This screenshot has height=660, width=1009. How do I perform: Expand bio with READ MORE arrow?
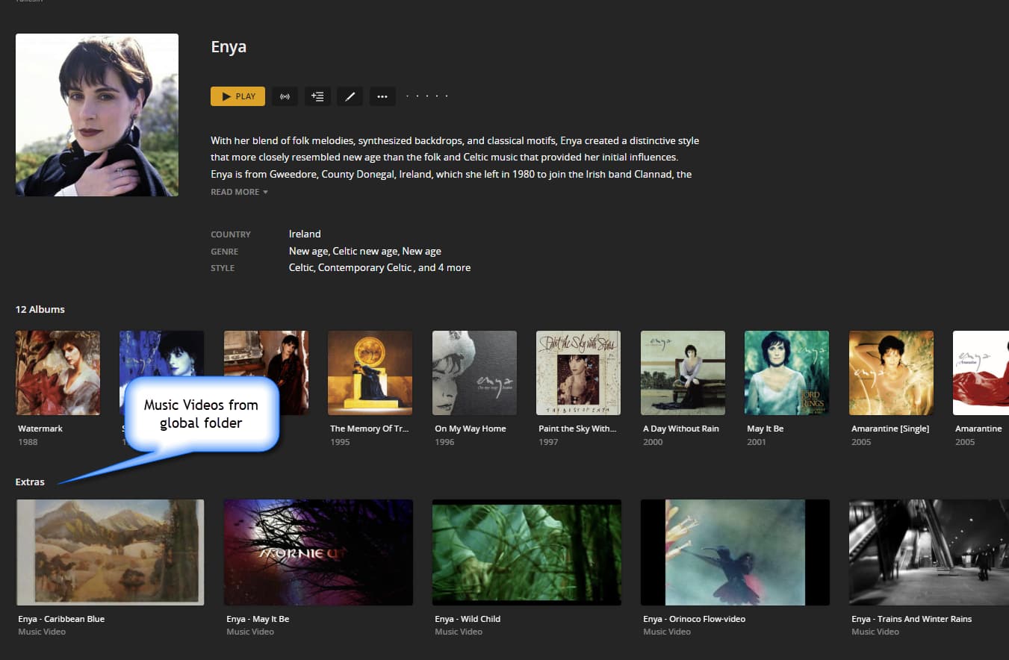pos(239,192)
